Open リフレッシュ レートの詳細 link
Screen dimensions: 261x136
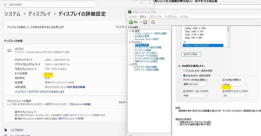(80, 104)
